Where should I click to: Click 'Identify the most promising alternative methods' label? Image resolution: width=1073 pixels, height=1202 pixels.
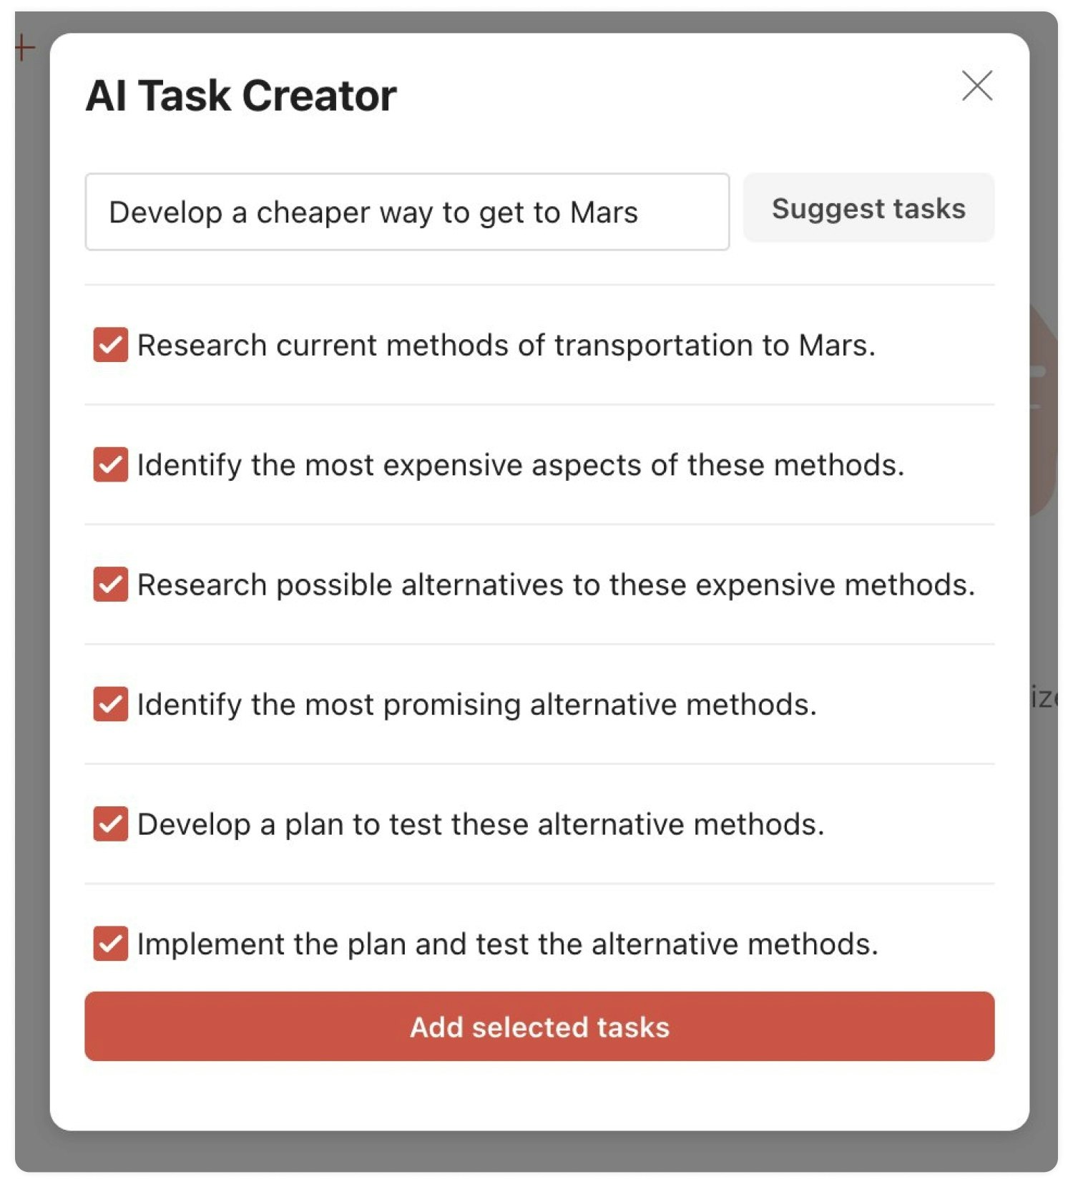pyautogui.click(x=476, y=705)
